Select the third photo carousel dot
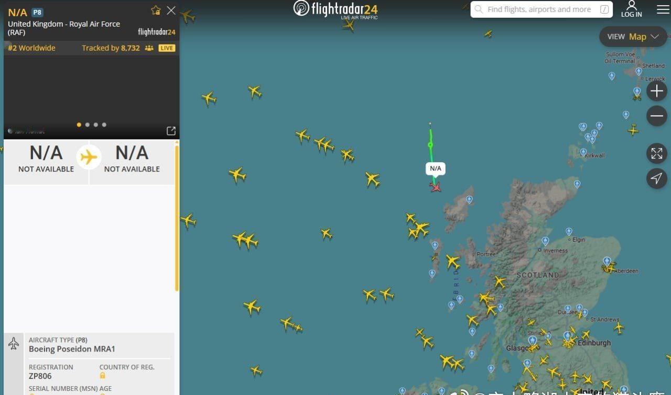 96,125
